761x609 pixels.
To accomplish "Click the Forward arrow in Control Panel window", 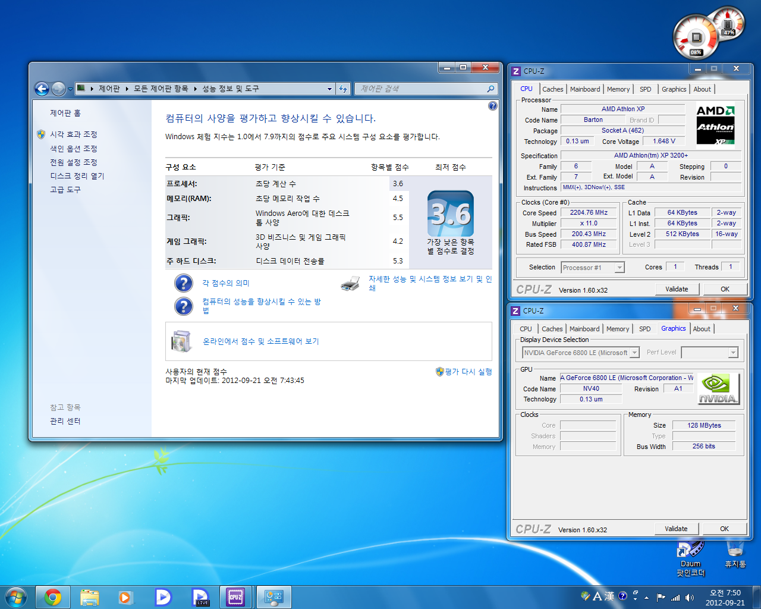I will [x=58, y=89].
